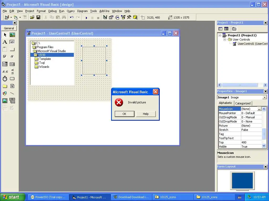Pick the ComboBox tool in the toolbox
This screenshot has height=201, width=269.
click(x=5, y=64)
